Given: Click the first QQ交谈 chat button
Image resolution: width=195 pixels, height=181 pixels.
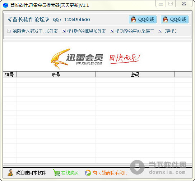Looking at the screenshot, I should coord(143,19).
